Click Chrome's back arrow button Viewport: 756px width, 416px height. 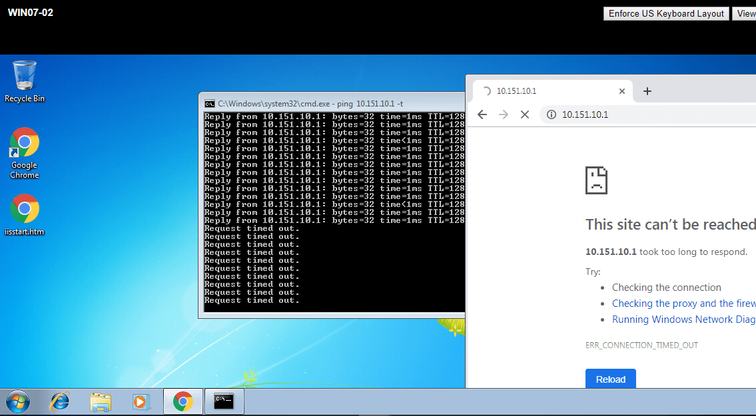(482, 114)
